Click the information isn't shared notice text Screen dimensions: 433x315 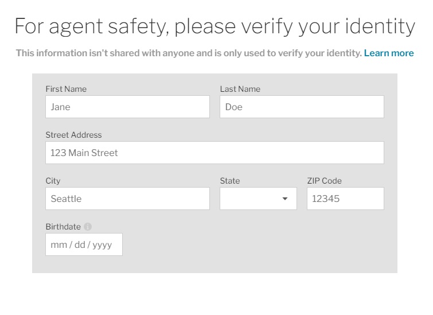pyautogui.click(x=189, y=53)
